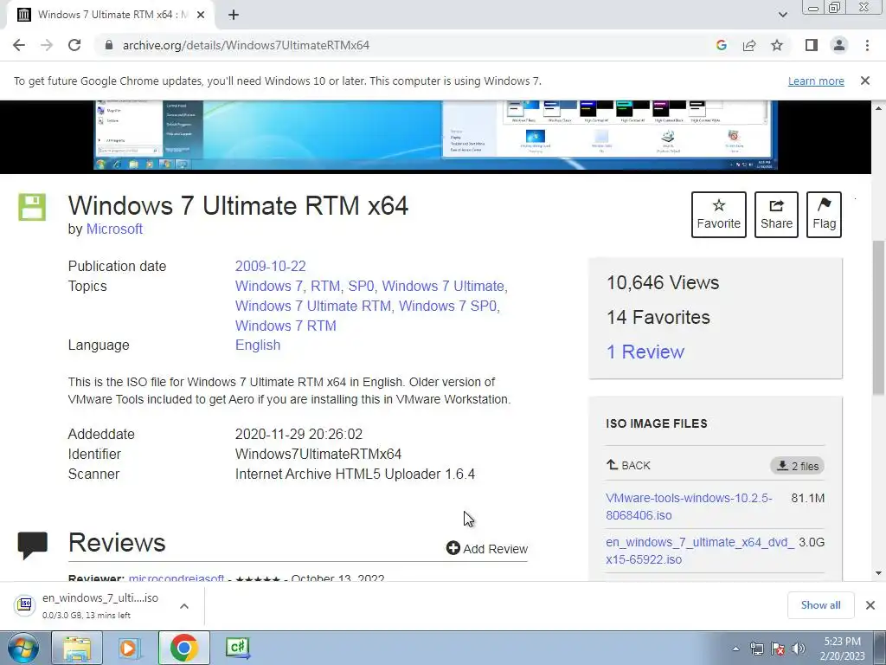Bookmark this tab with the star icon

coord(777,45)
